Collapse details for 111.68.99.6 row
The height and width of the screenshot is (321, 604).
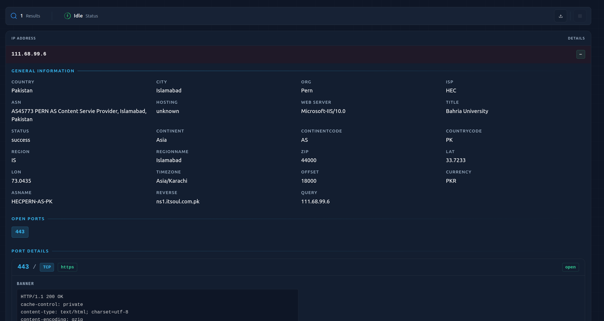pos(580,54)
